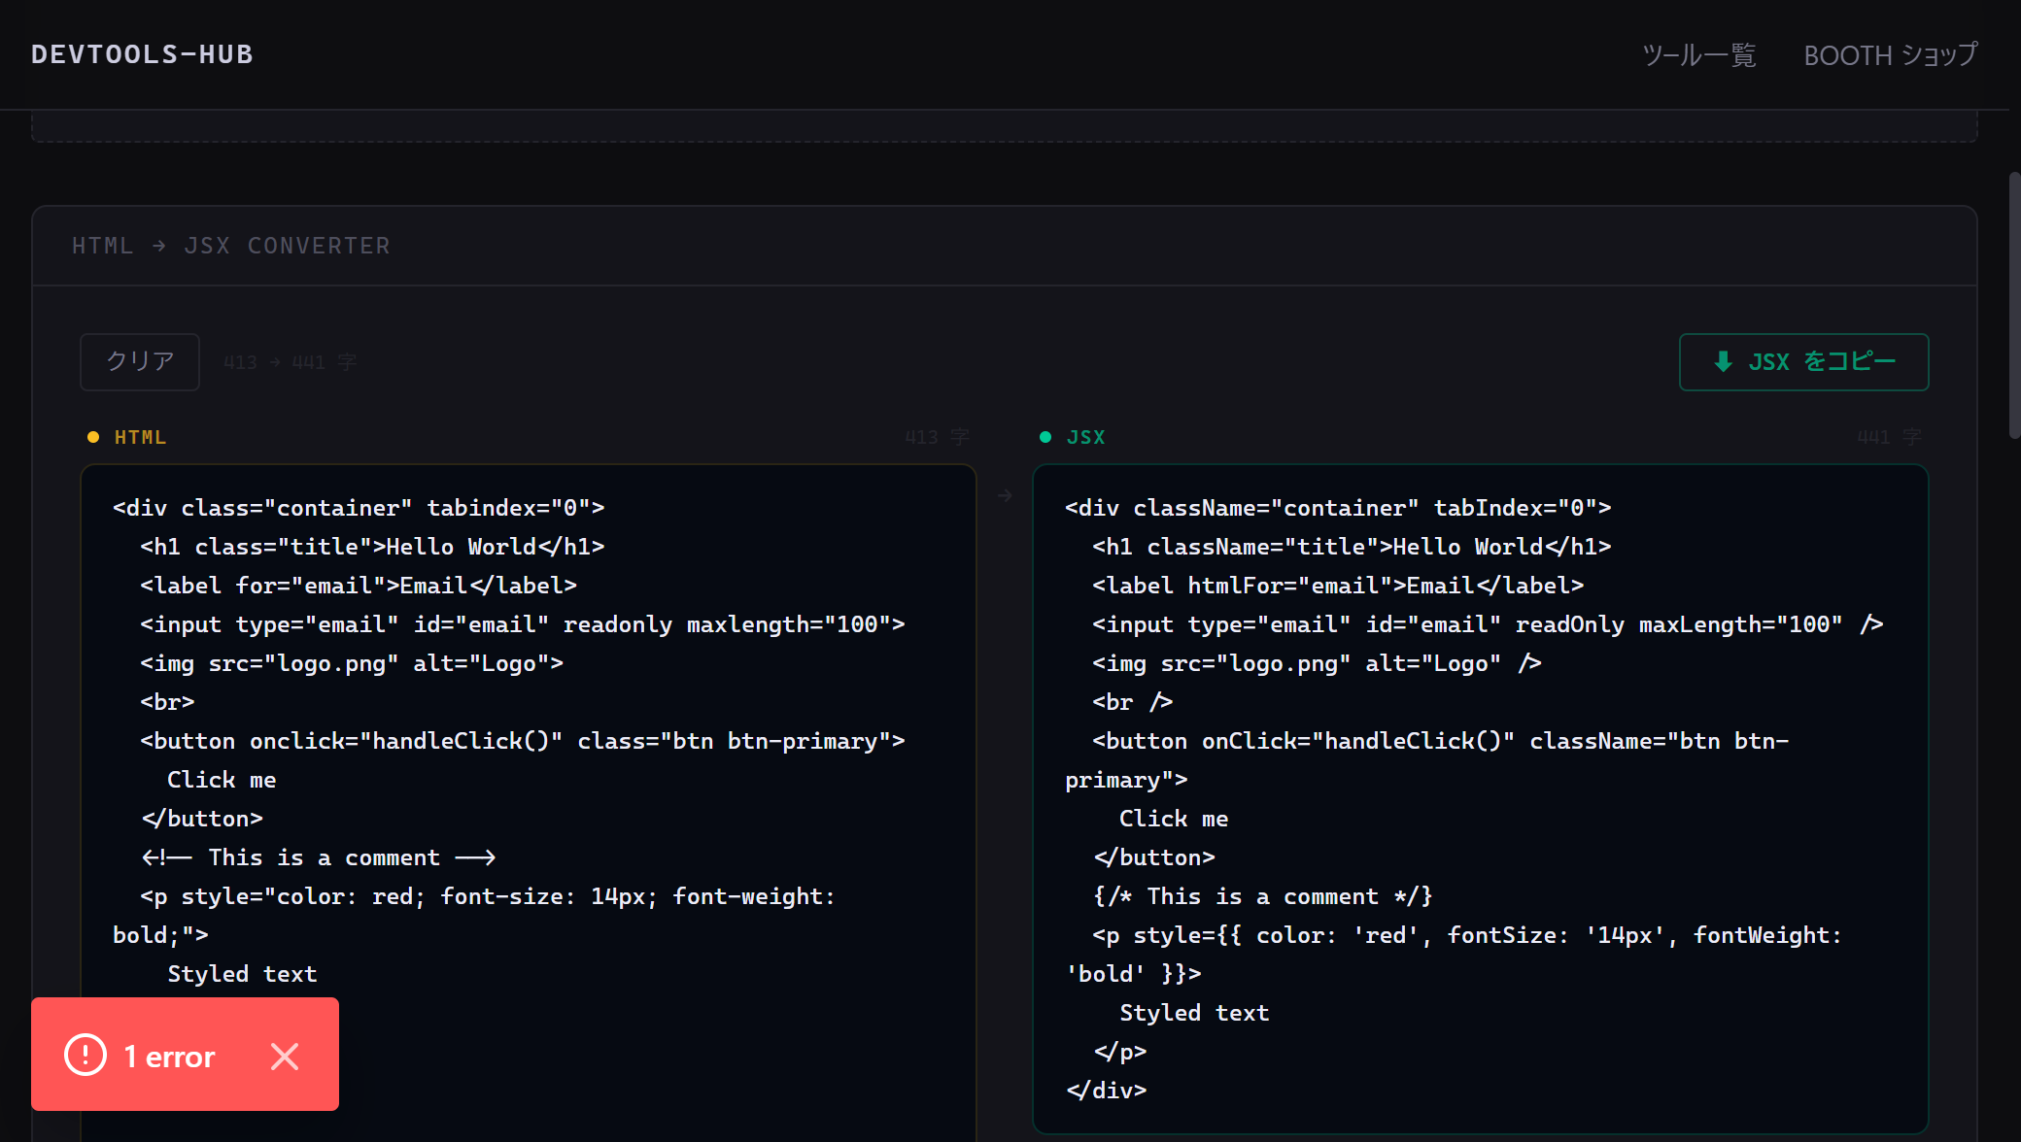The width and height of the screenshot is (2021, 1142).
Task: Click the JSX をコピー button
Action: [x=1803, y=362]
